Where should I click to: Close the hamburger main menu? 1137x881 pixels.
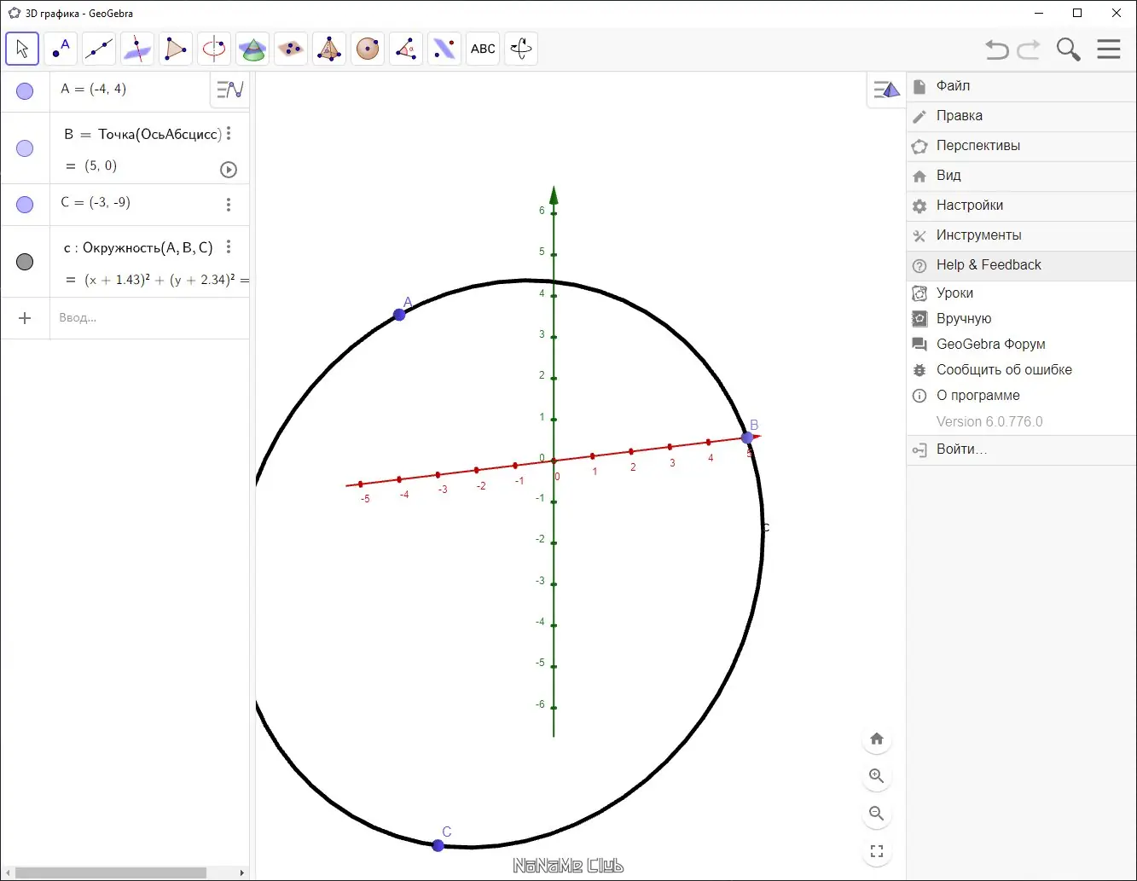1109,49
